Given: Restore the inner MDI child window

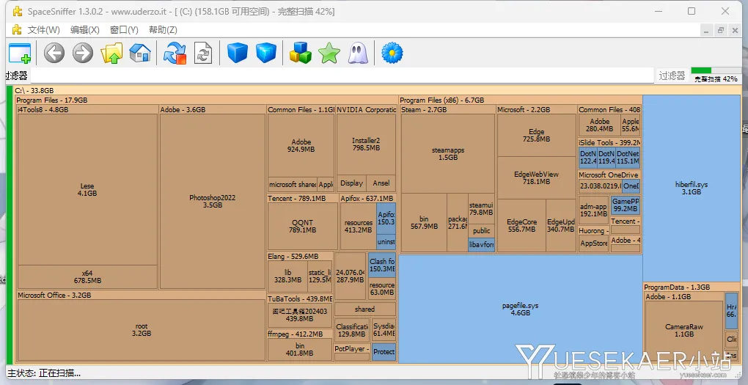Looking at the screenshot, I should 721,30.
